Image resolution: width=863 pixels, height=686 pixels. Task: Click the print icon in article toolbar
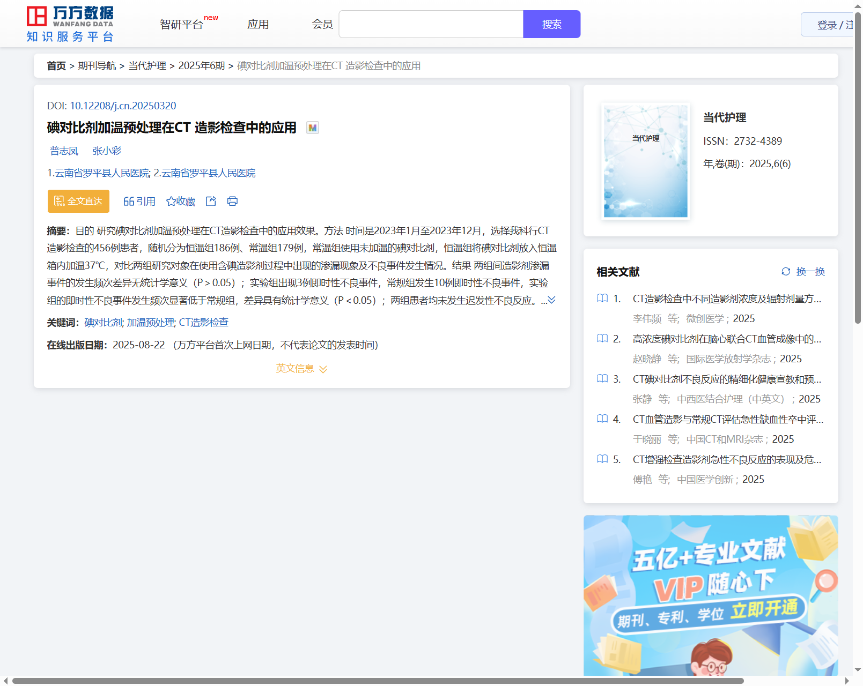(232, 201)
